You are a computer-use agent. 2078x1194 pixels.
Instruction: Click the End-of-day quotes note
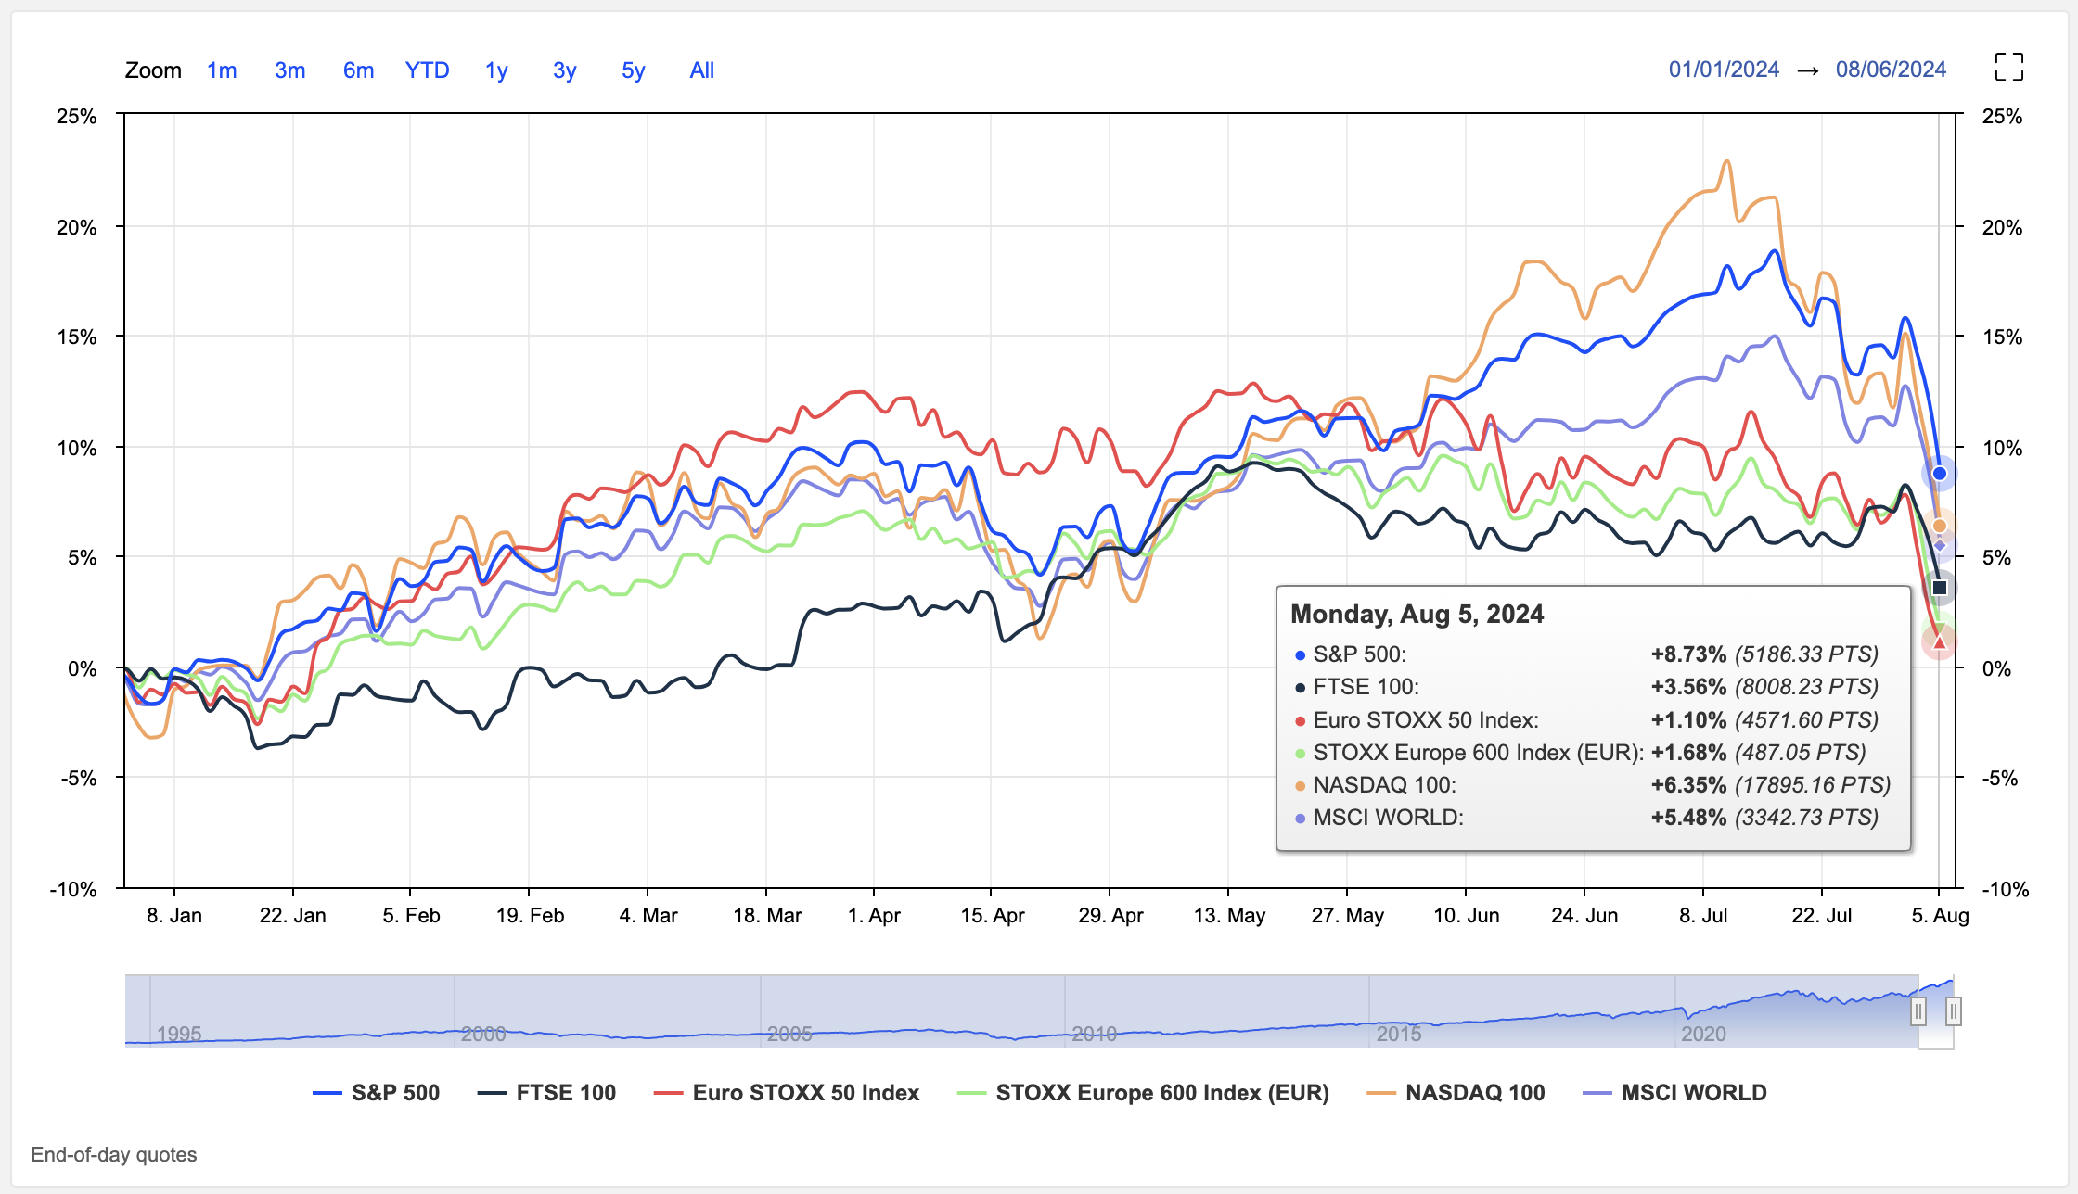click(x=114, y=1155)
